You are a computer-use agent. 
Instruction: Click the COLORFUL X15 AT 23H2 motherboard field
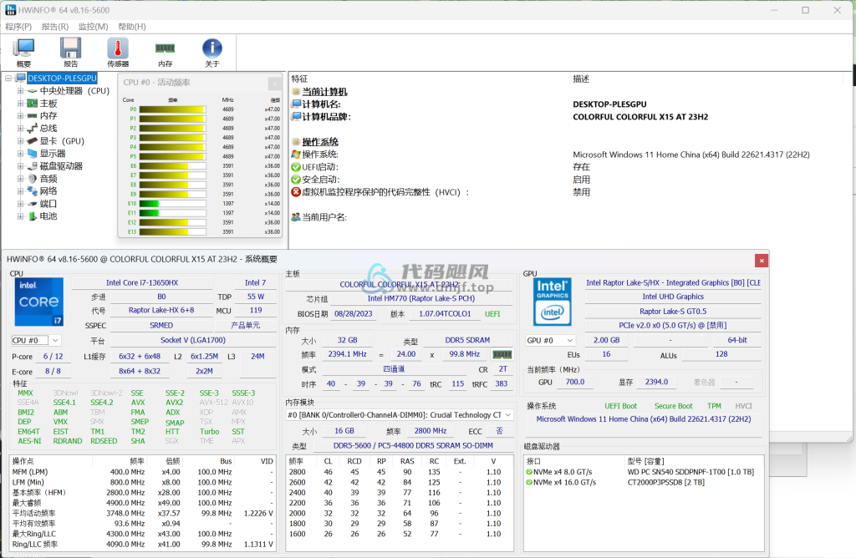tap(399, 284)
